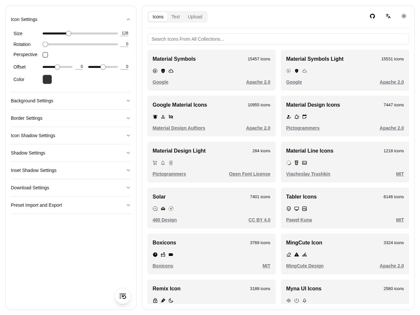This screenshot has height=315, width=420.
Task: Pick the bell icon in Material Design Light
Action: click(x=163, y=163)
